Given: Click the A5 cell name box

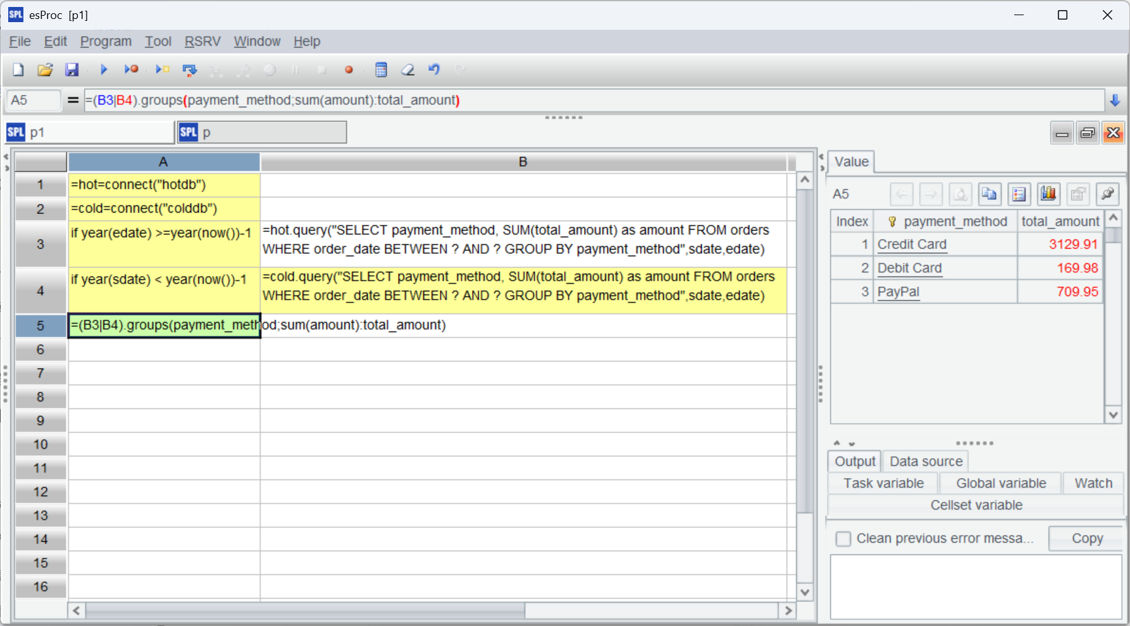Looking at the screenshot, I should pos(33,100).
